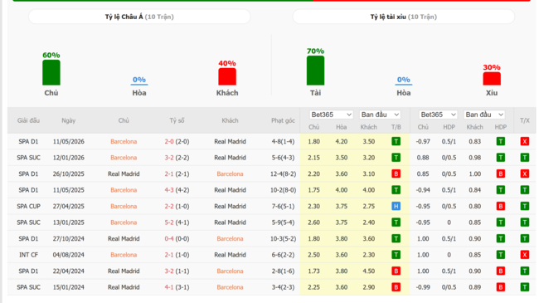The image size is (539, 303).
Task: Click SPA CUP league cell
Action: click(x=28, y=206)
